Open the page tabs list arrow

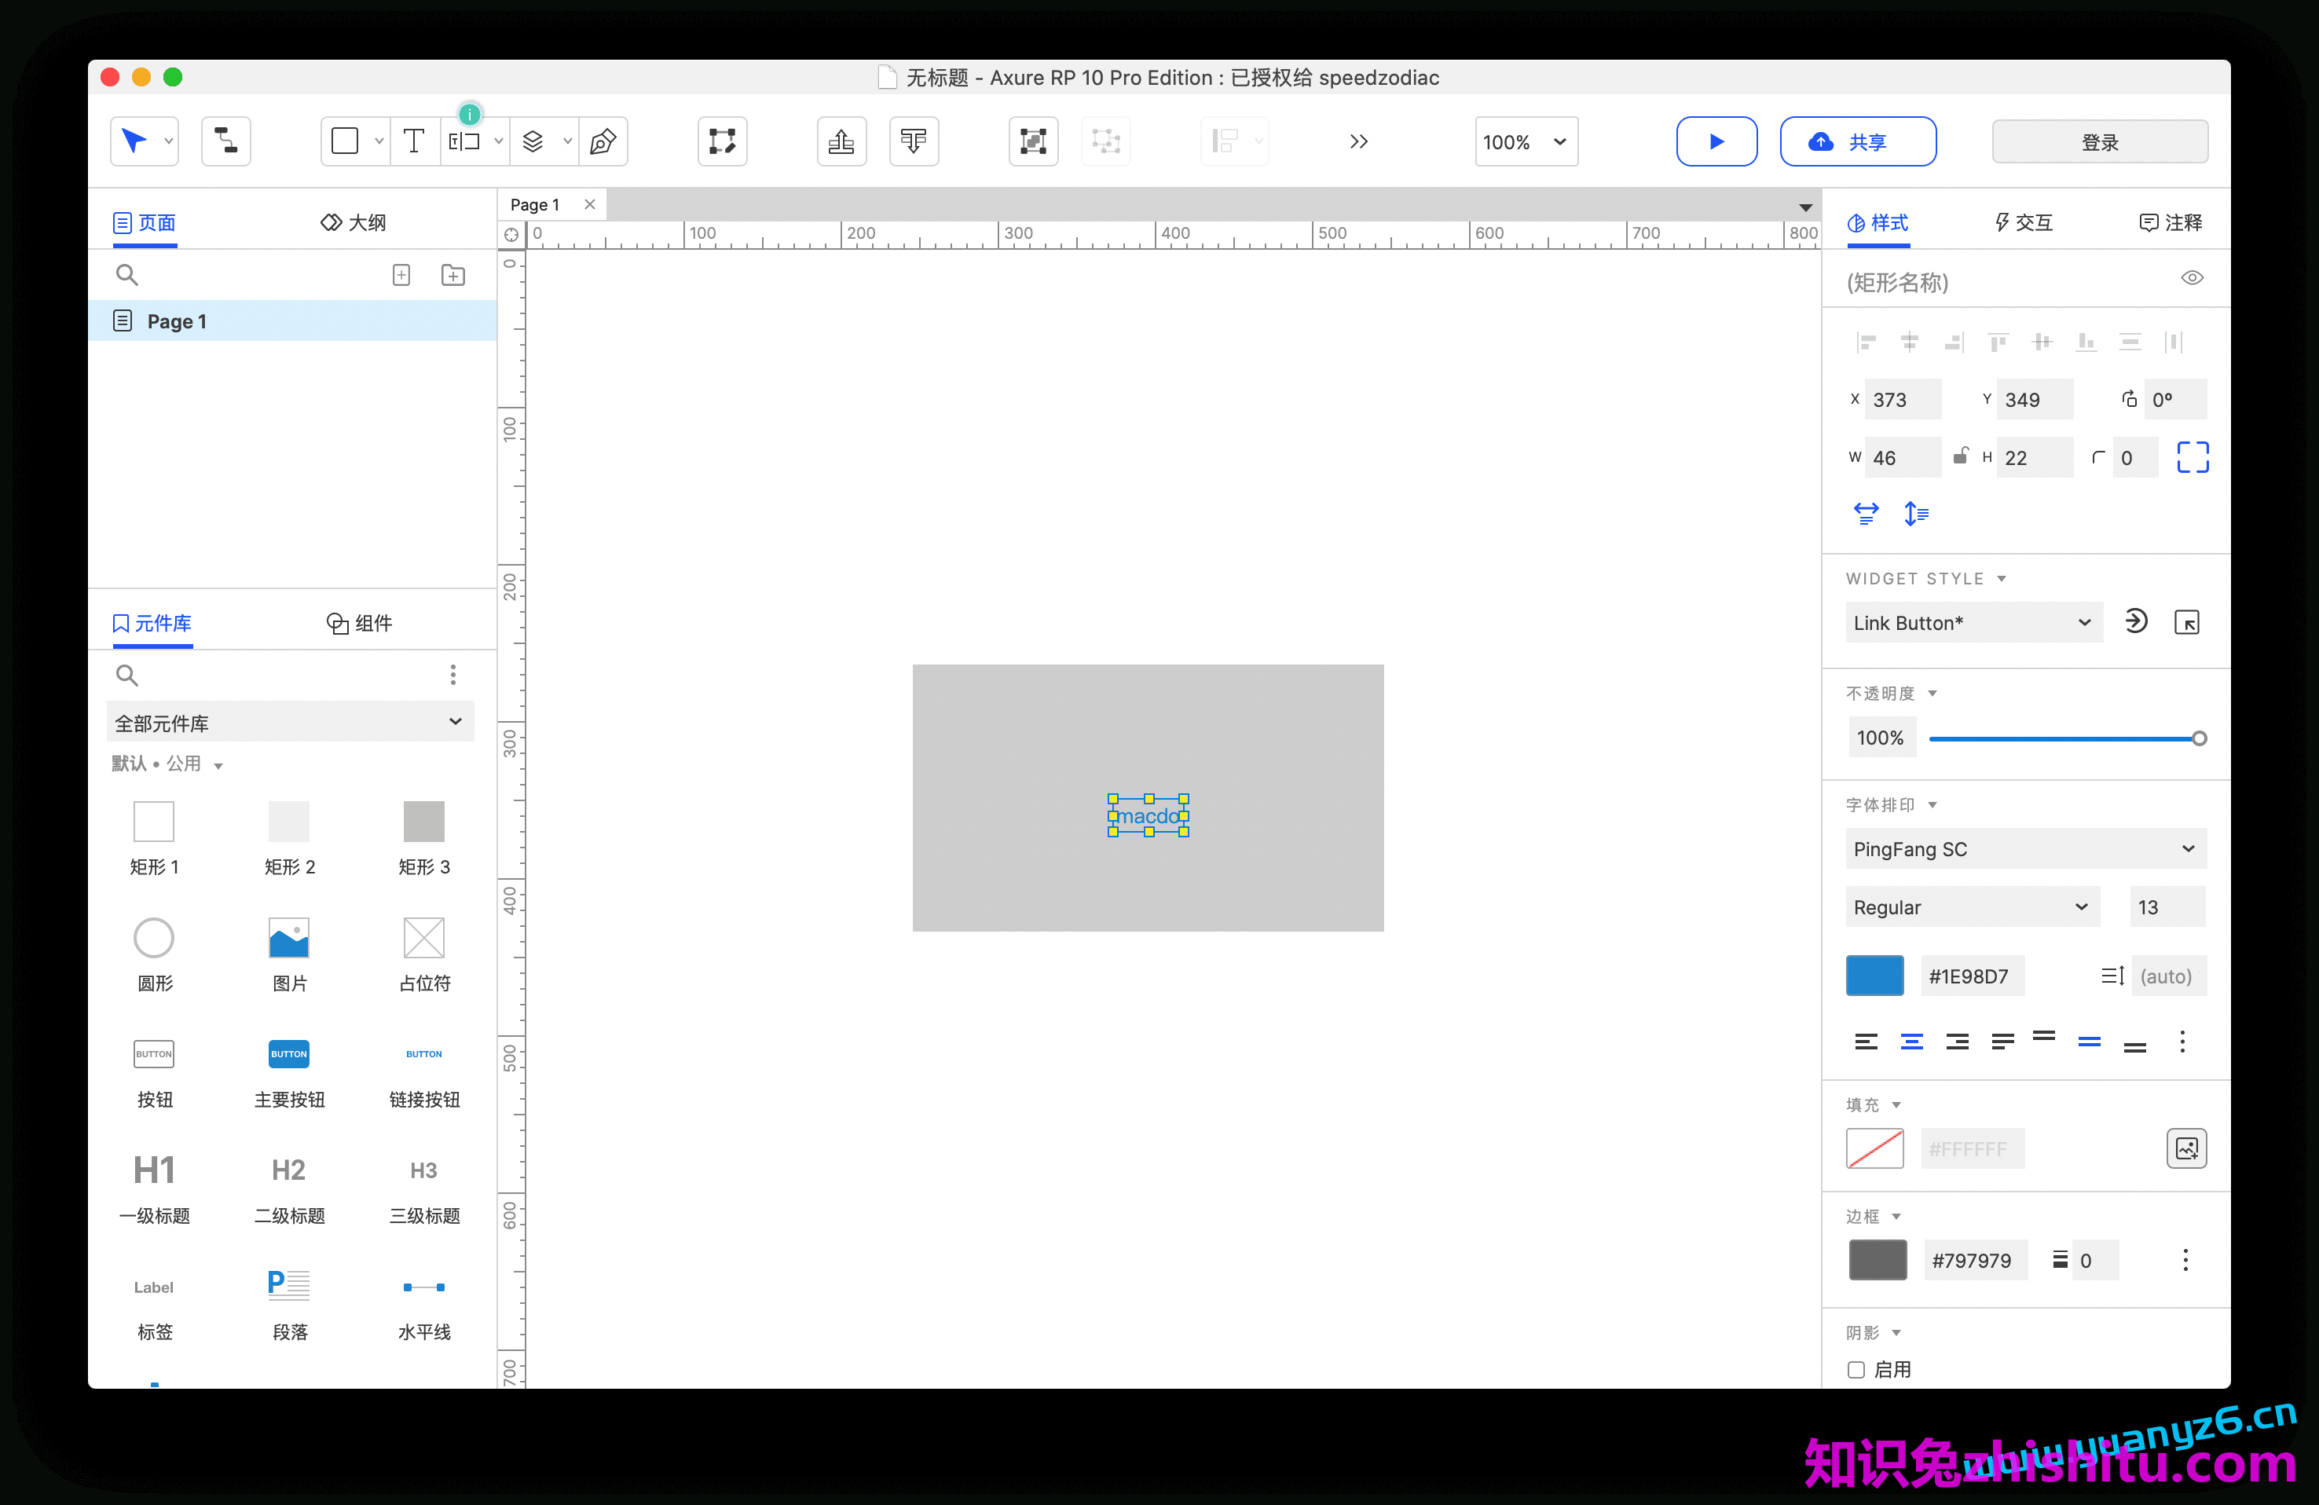tap(1805, 207)
